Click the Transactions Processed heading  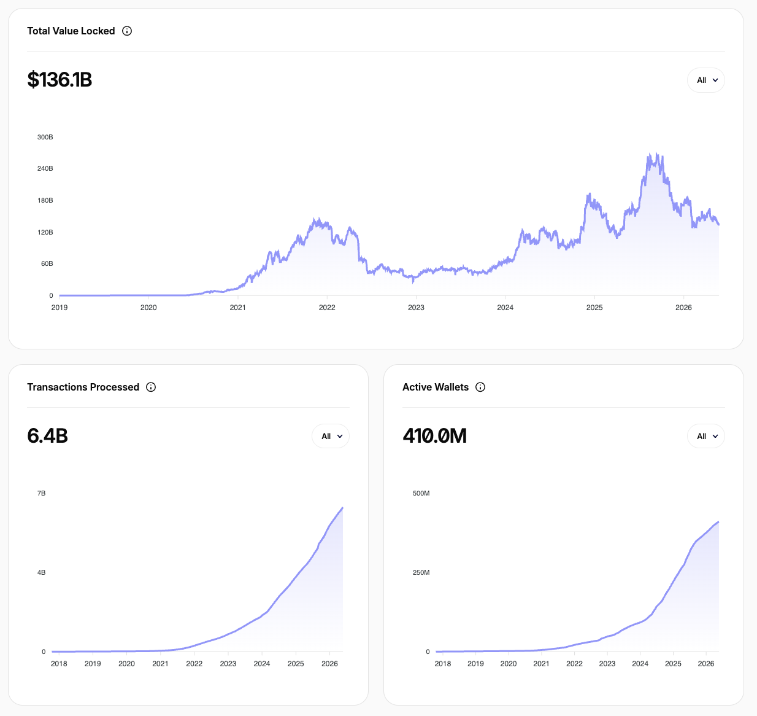(83, 387)
